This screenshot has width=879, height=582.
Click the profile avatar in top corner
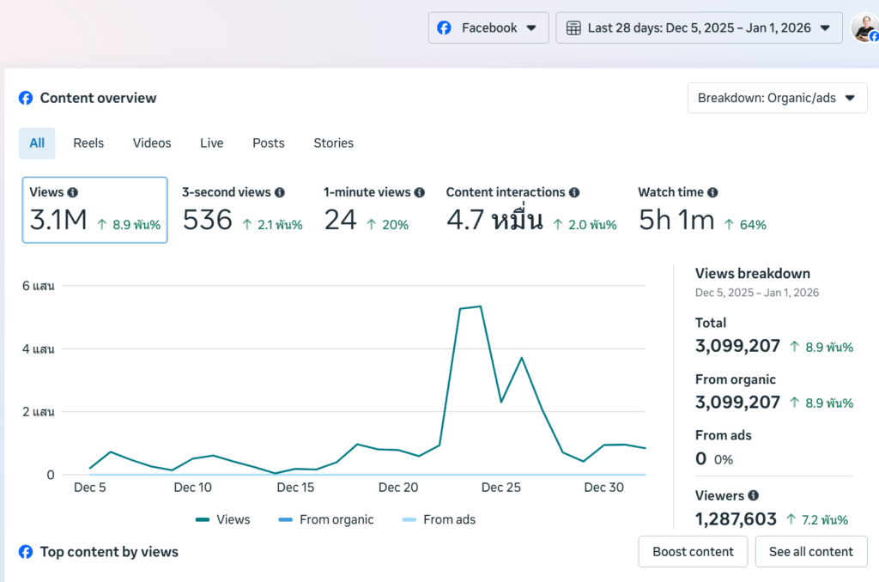pos(864,28)
